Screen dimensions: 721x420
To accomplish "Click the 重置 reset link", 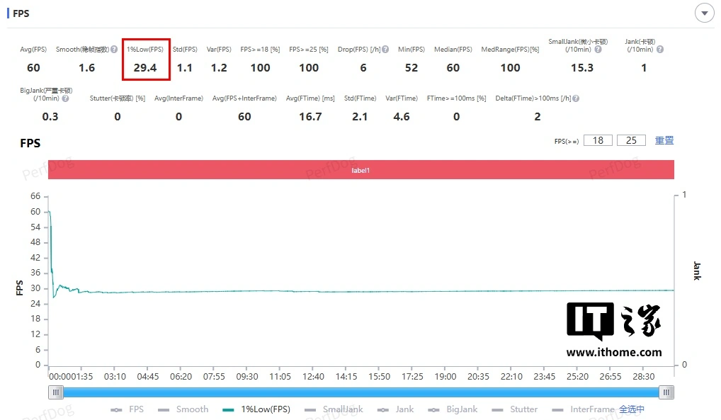I will (664, 140).
